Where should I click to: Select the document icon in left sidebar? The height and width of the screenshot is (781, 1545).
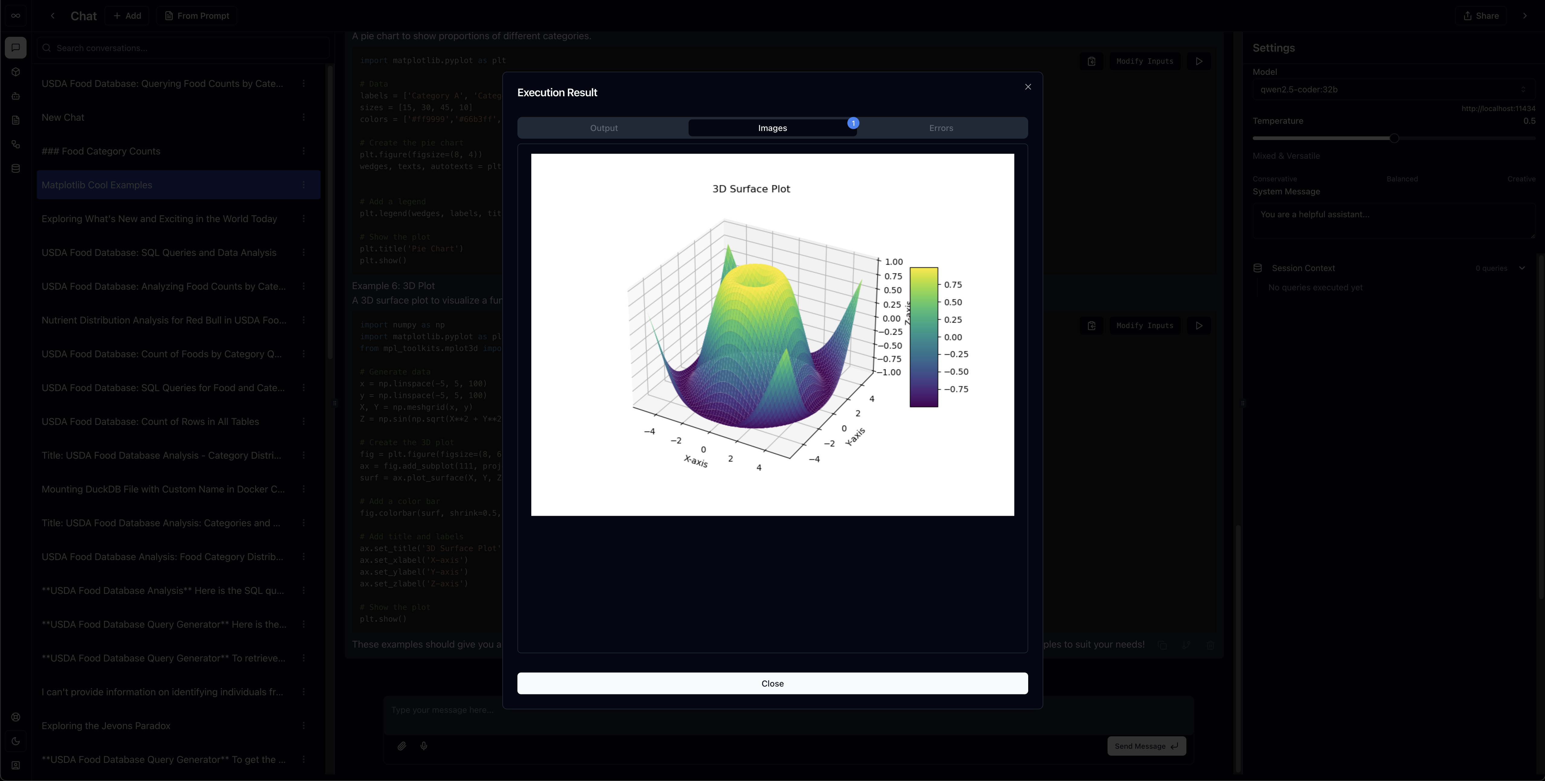16,120
